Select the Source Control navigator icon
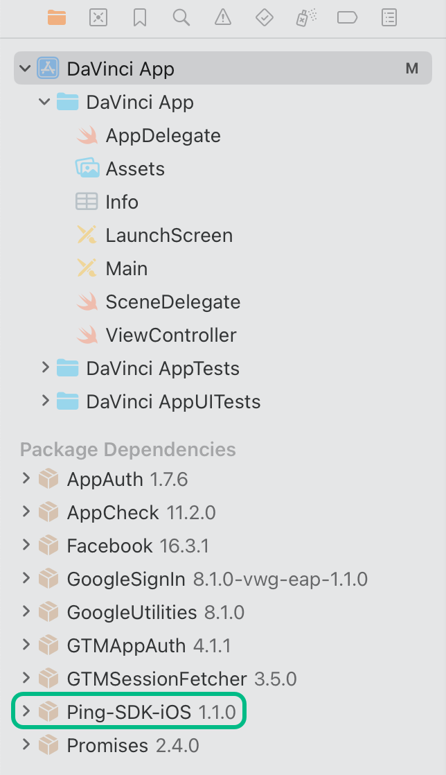Viewport: 446px width, 775px height. 98,18
